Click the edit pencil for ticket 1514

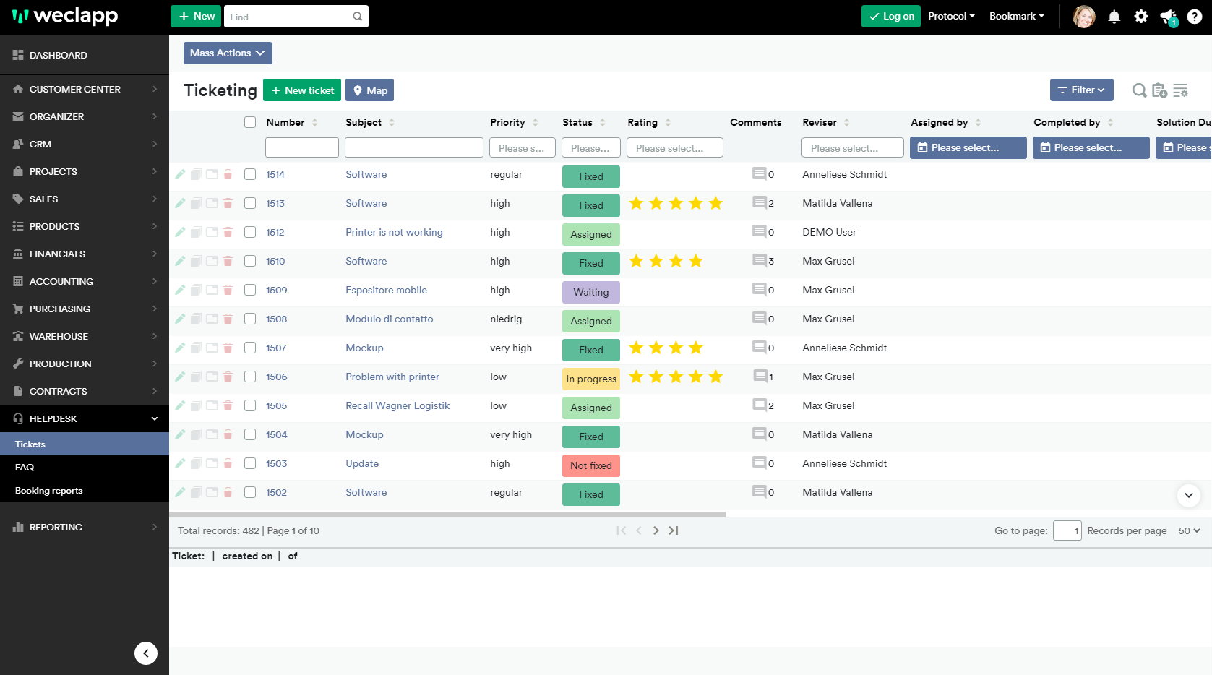[180, 174]
